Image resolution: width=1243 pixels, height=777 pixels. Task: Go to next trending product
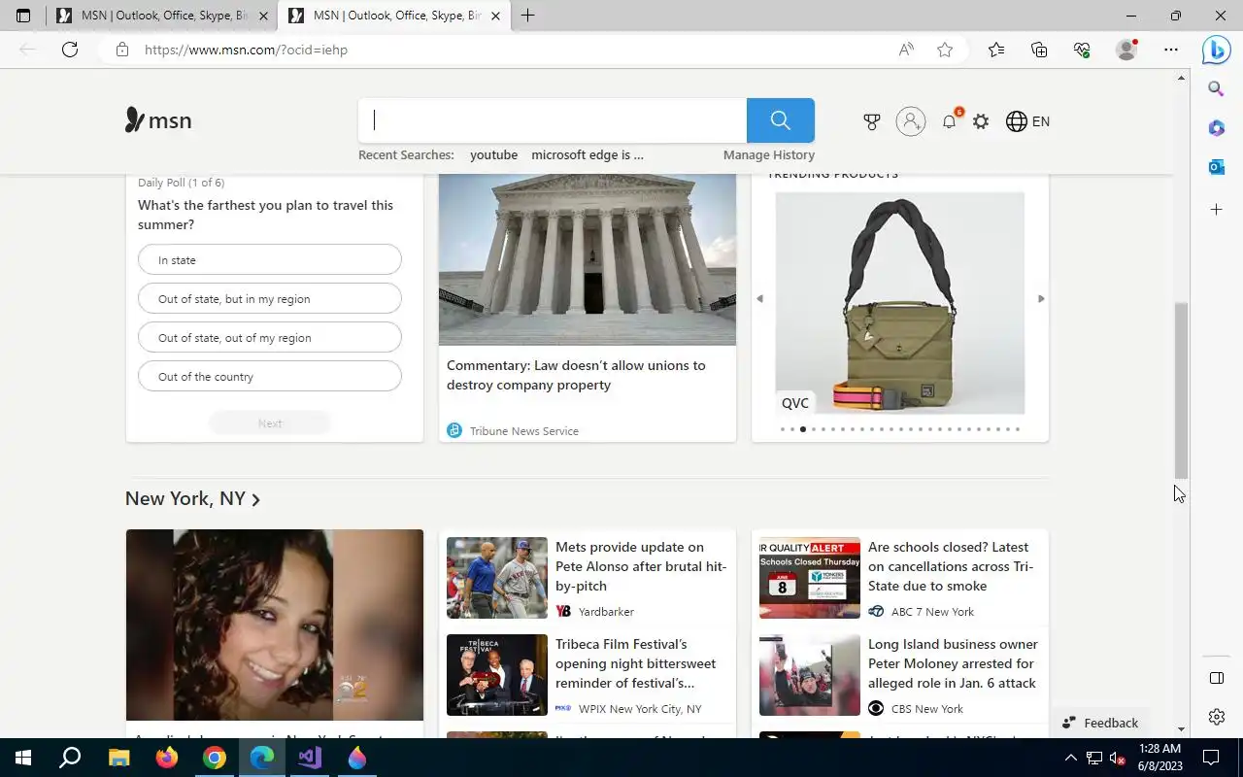click(x=1041, y=299)
